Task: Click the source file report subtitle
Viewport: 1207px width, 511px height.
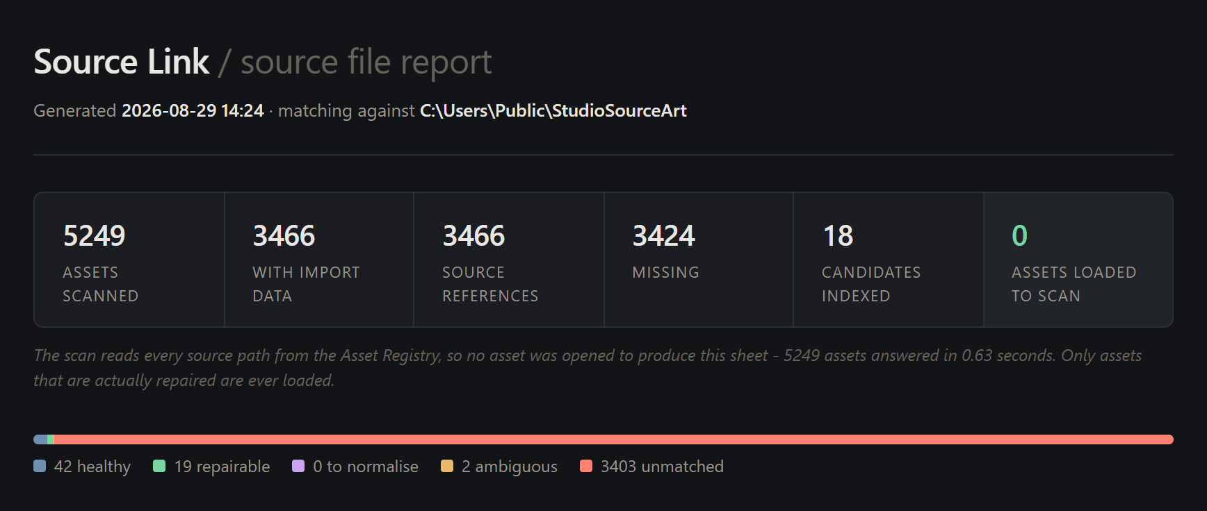Action: (x=366, y=62)
